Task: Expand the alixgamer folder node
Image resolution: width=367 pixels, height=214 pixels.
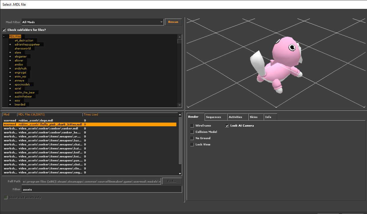Action: pos(10,57)
